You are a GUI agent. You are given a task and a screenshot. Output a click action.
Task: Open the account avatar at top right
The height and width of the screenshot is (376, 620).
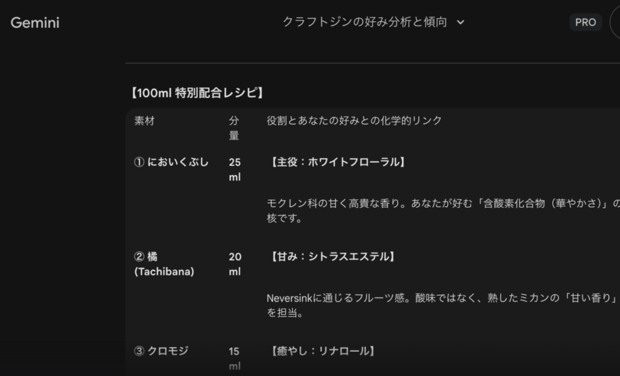coord(615,22)
